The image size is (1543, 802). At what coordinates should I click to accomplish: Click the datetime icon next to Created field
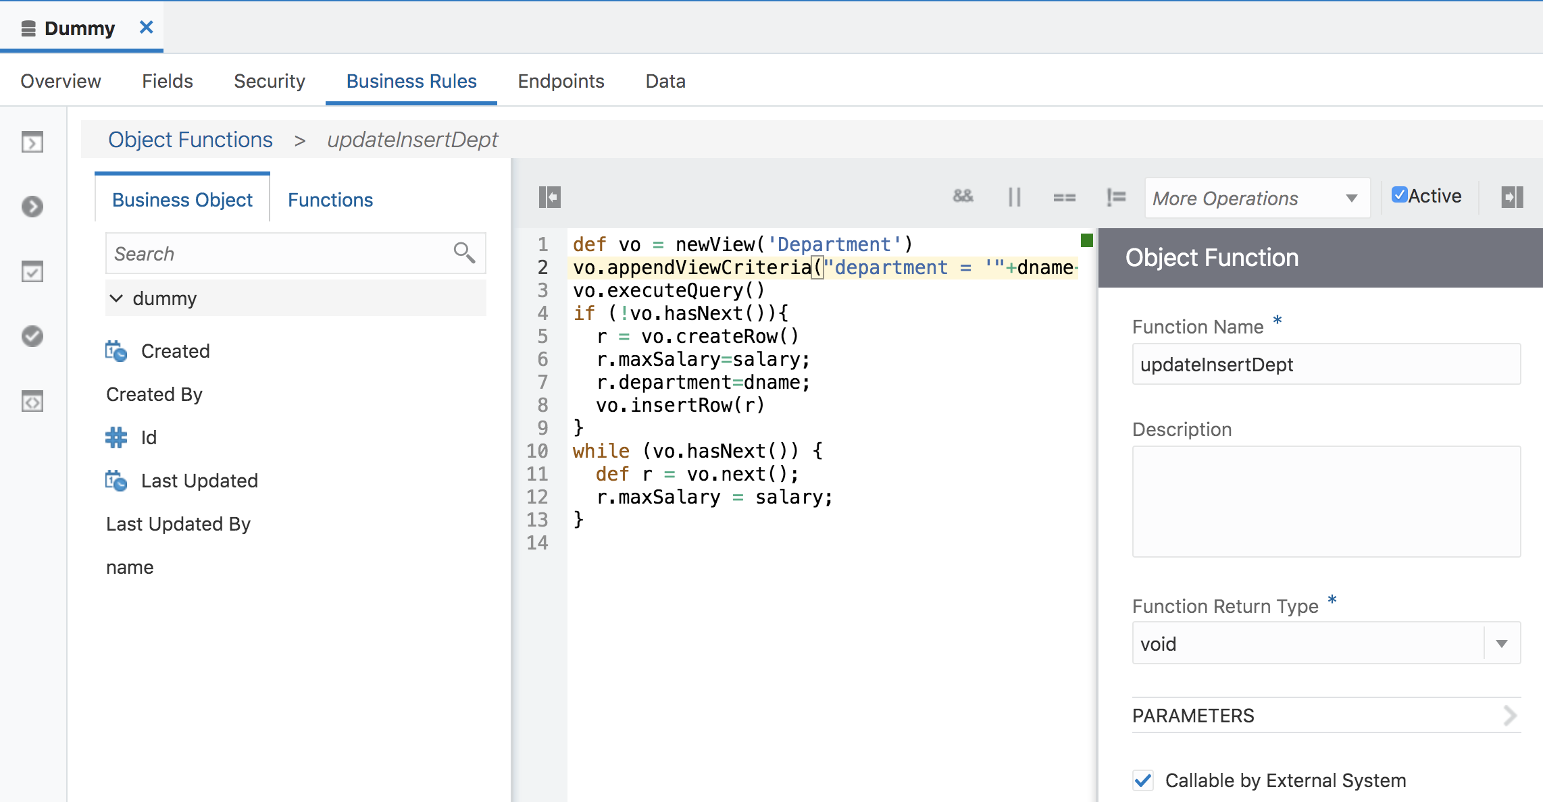pos(116,351)
